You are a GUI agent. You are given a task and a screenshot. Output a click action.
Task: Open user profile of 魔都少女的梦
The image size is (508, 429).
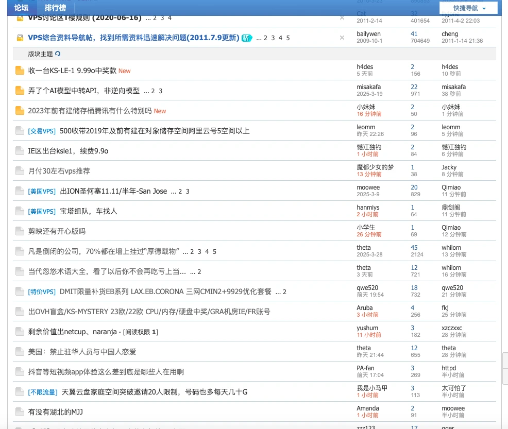(375, 167)
